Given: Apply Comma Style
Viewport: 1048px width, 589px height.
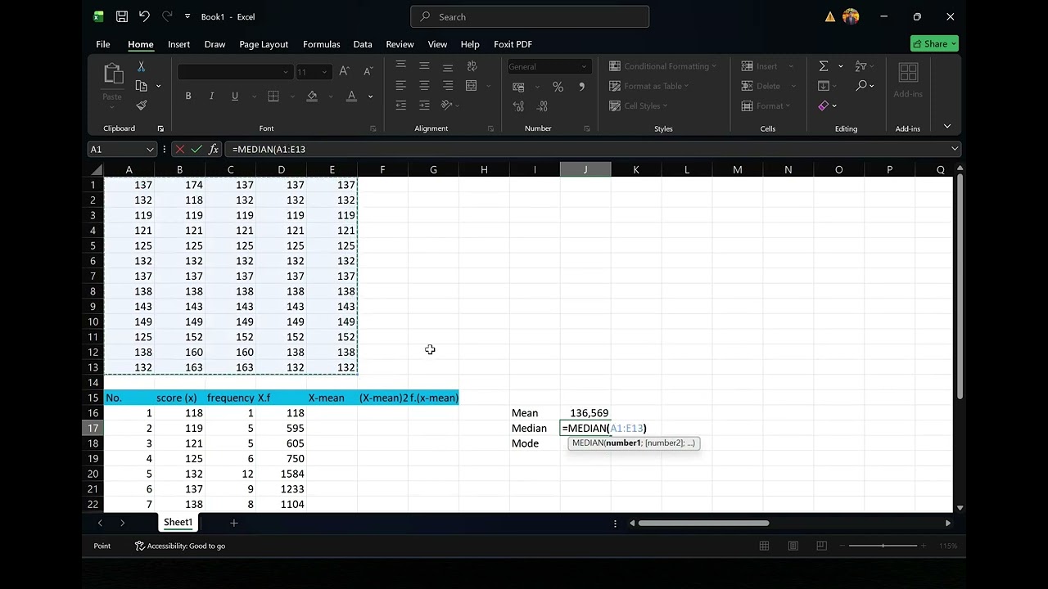Looking at the screenshot, I should coord(582,87).
